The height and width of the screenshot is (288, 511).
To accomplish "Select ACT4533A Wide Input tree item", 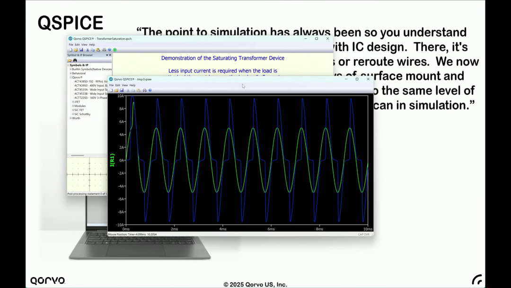I will point(91,90).
